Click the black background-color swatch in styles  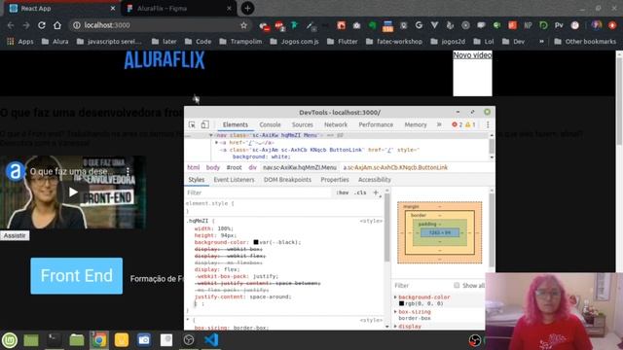[x=256, y=242]
